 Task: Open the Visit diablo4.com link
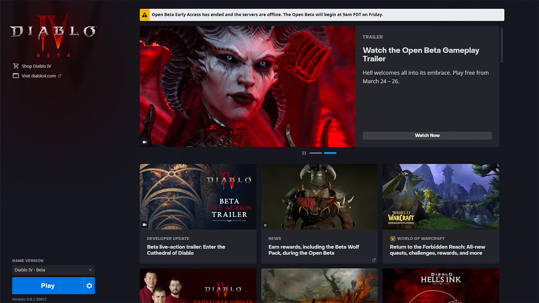(x=39, y=76)
